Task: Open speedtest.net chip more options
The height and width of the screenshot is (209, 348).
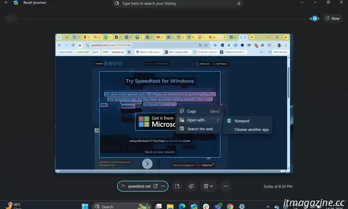Action: [163, 186]
